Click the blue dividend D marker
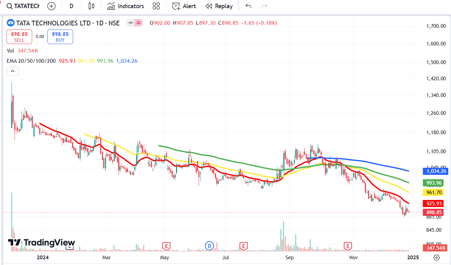 (210, 246)
